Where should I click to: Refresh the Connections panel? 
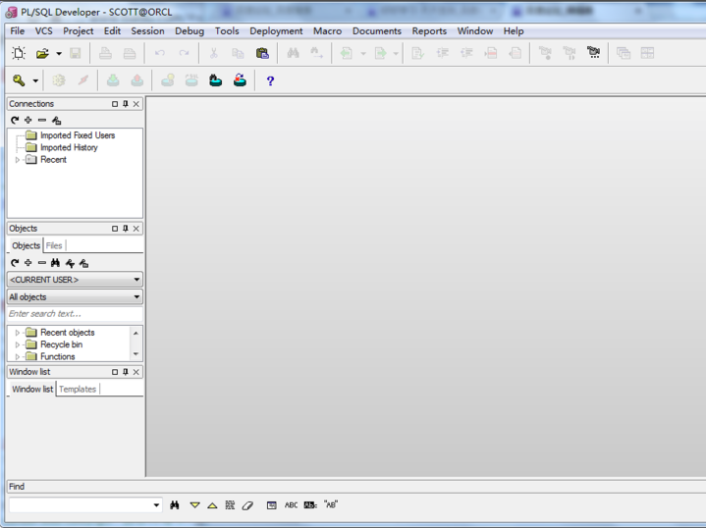[15, 120]
